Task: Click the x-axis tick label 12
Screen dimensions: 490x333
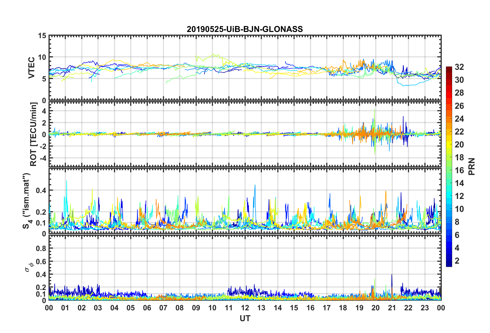Action: [x=245, y=308]
